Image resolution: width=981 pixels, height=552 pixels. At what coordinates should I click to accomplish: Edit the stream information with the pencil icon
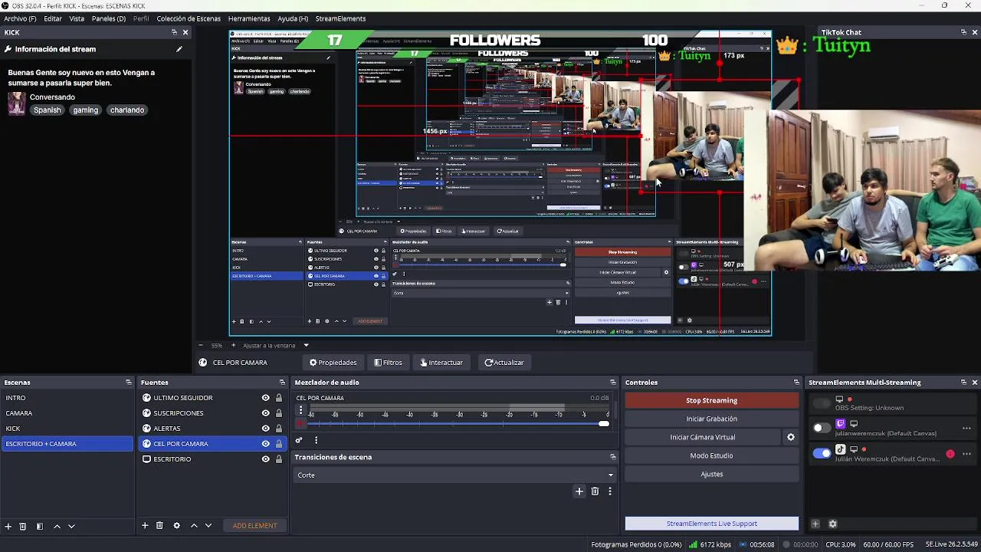(x=179, y=49)
